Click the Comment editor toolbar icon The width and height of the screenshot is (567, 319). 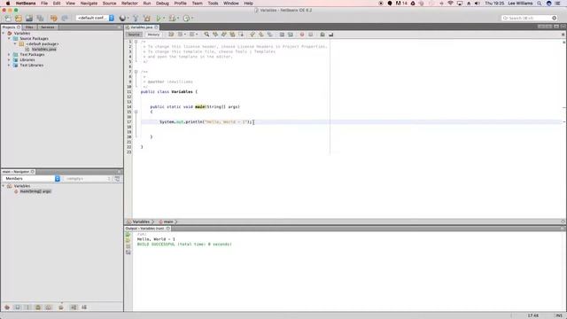322,35
